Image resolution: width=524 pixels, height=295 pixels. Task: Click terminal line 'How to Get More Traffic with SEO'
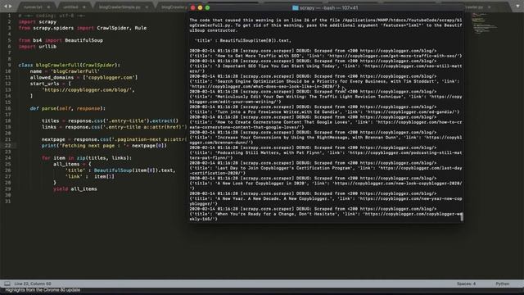tap(326, 56)
